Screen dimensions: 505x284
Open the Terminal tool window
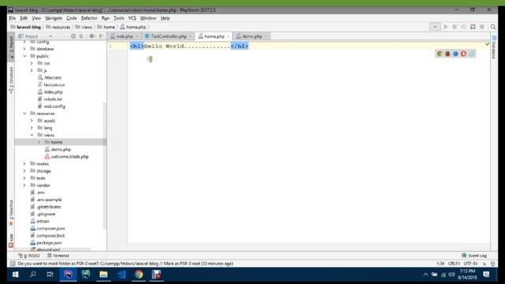pyautogui.click(x=58, y=256)
